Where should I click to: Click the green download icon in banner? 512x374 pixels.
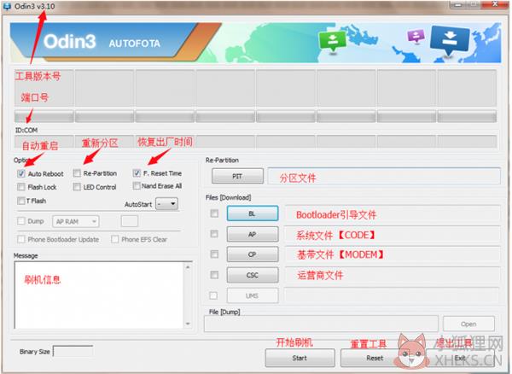point(333,41)
